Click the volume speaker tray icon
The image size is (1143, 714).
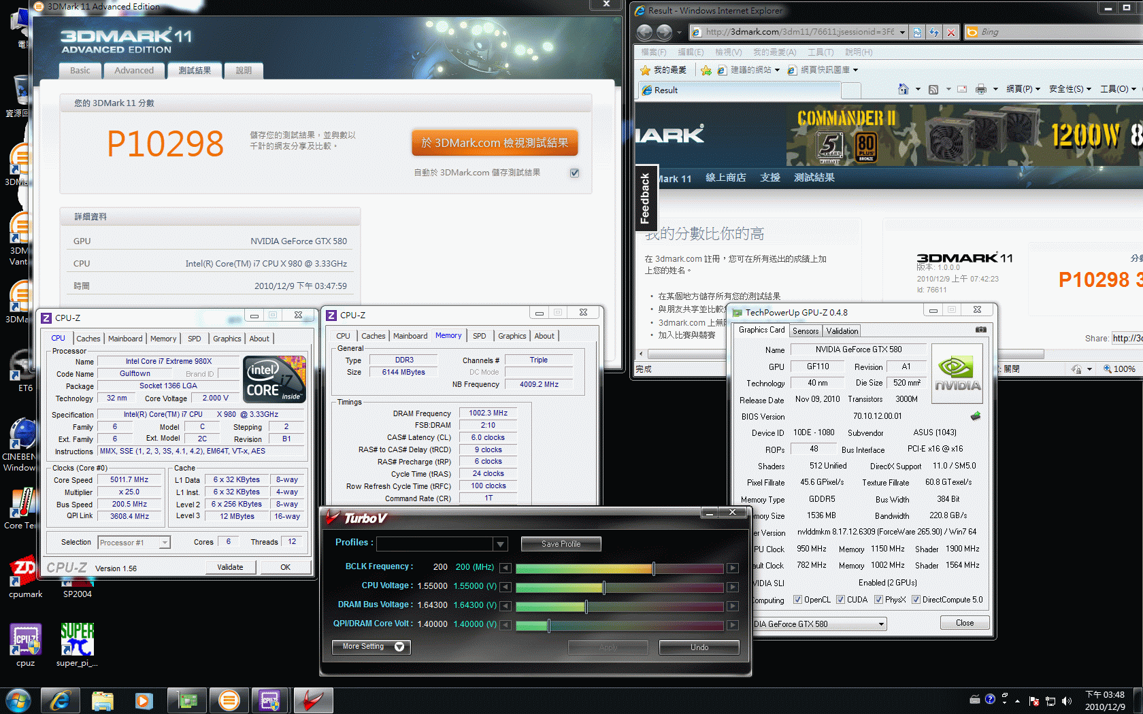(x=1067, y=701)
